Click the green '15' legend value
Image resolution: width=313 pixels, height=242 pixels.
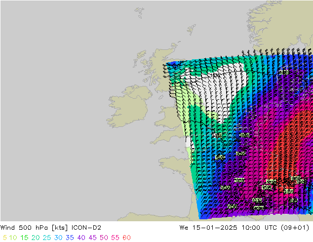[24, 238]
